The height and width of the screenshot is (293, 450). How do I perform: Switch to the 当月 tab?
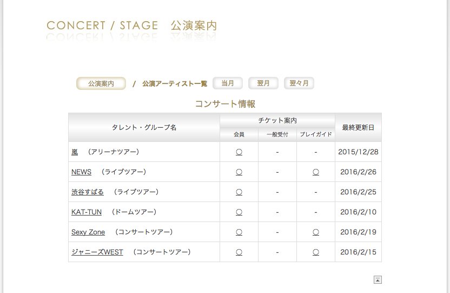(228, 83)
